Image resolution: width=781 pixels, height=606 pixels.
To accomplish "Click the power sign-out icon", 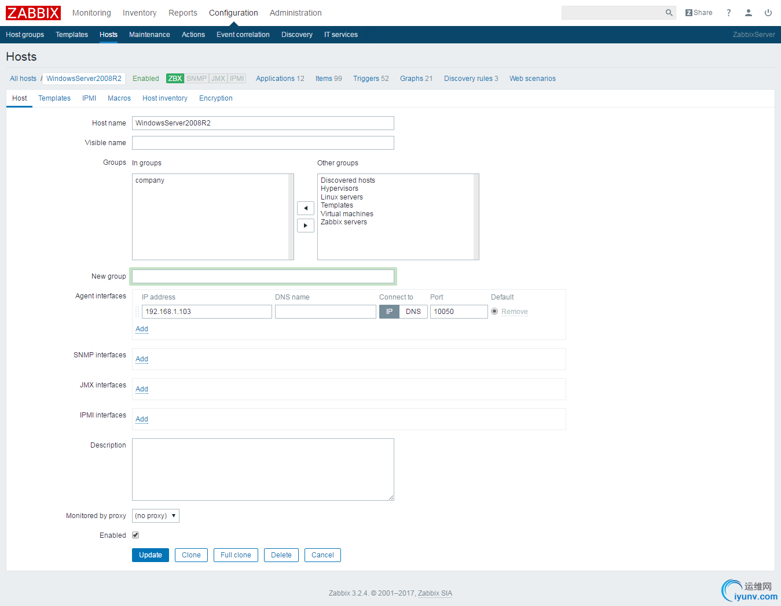I will (x=768, y=13).
